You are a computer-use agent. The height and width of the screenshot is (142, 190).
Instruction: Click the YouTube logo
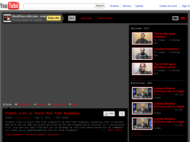point(10,5)
